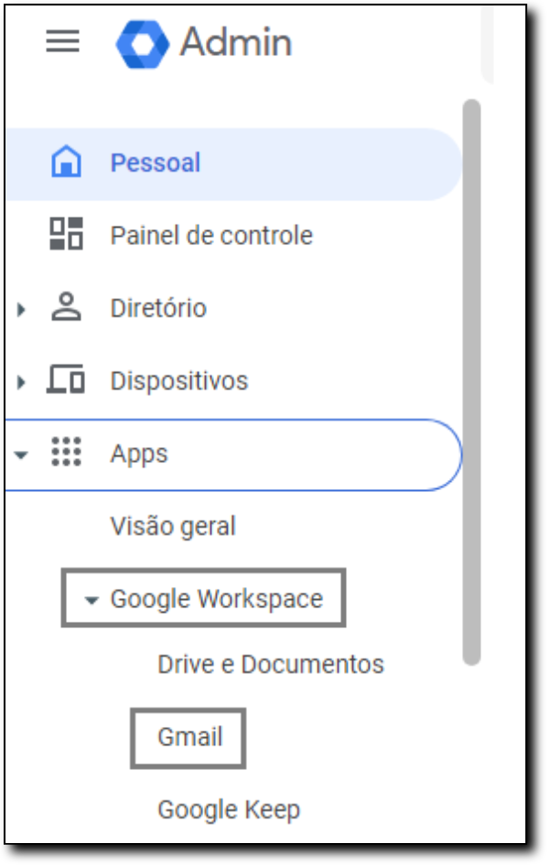
Task: Collapse the Google Workspace submenu arrow
Action: [91, 600]
